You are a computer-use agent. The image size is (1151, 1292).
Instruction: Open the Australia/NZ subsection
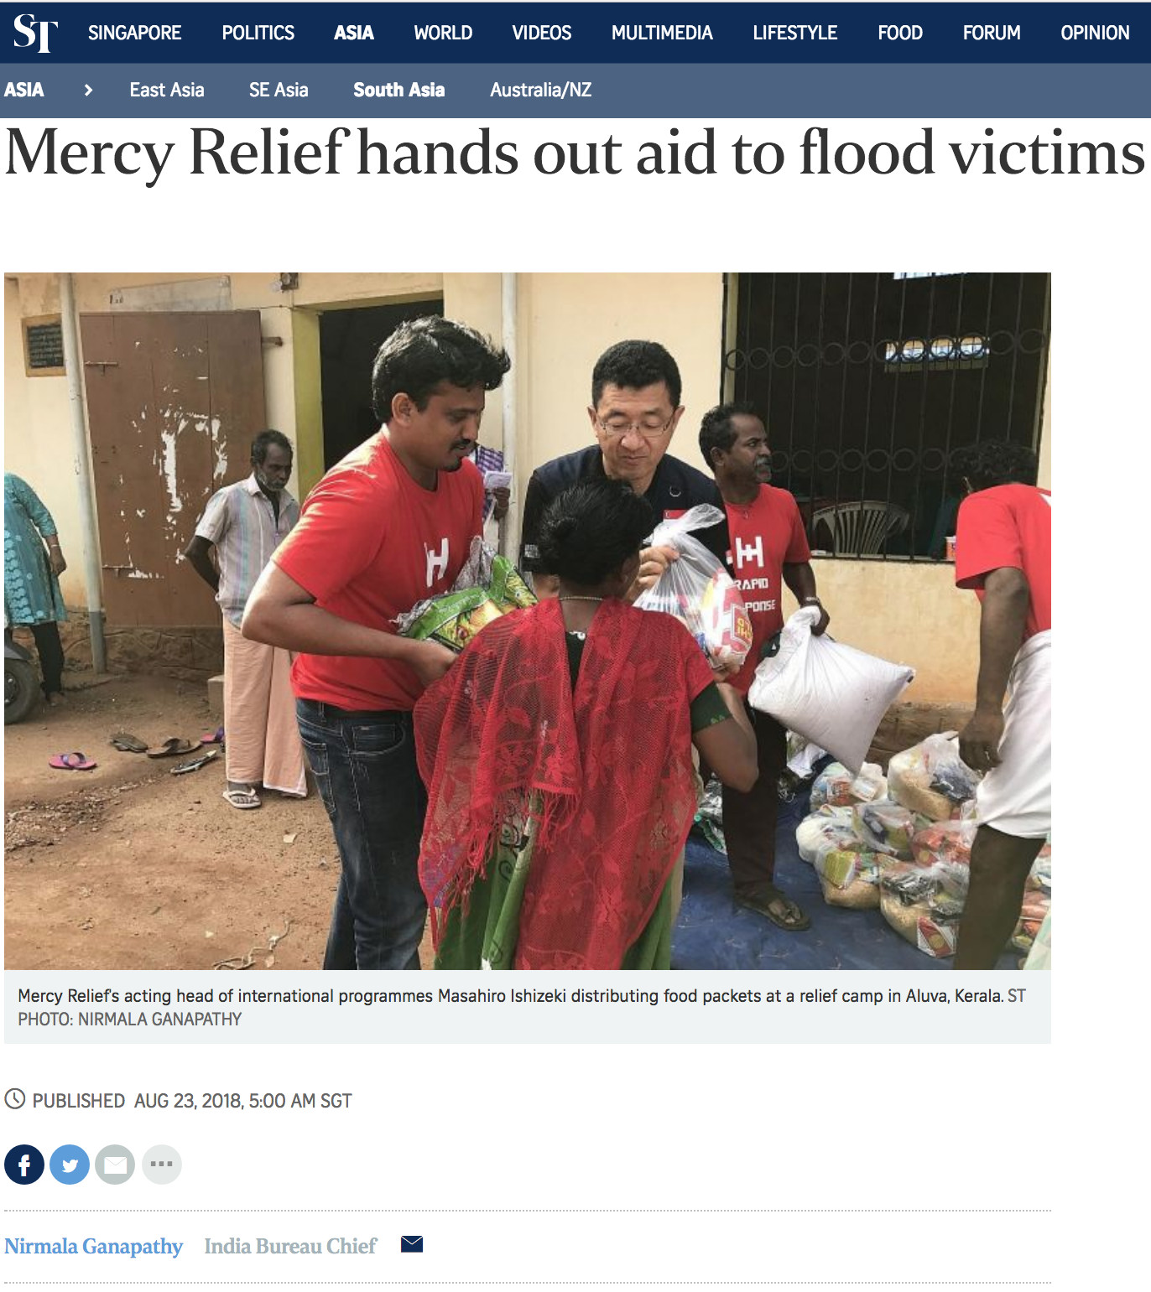[x=541, y=90]
